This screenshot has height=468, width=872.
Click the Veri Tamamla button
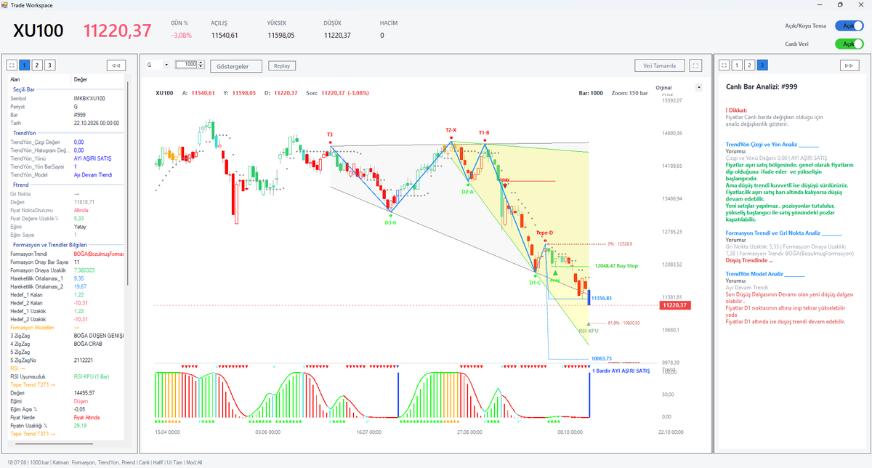coord(659,65)
